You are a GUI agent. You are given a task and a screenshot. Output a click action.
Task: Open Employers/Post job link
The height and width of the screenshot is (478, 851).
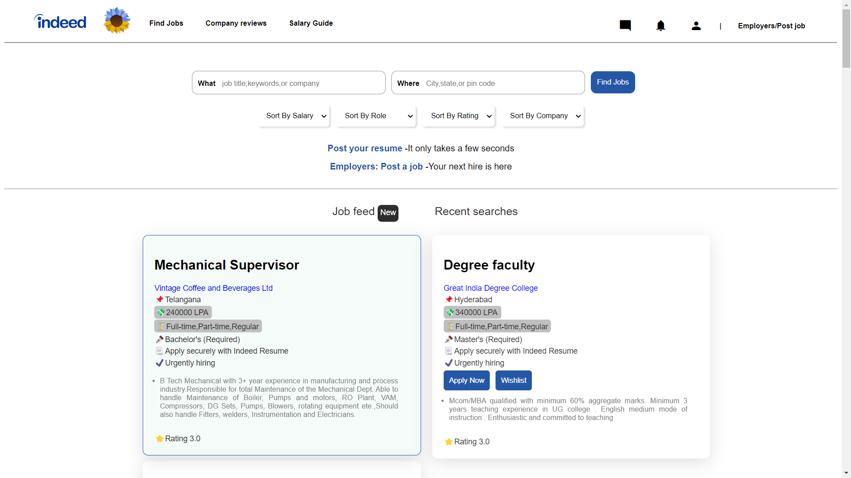(x=772, y=26)
